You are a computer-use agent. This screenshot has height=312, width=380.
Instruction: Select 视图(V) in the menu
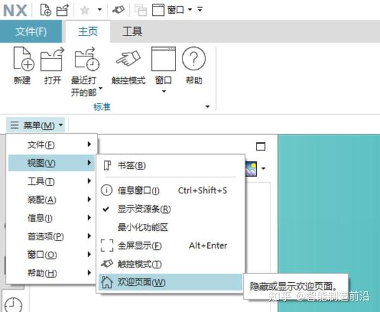51,163
